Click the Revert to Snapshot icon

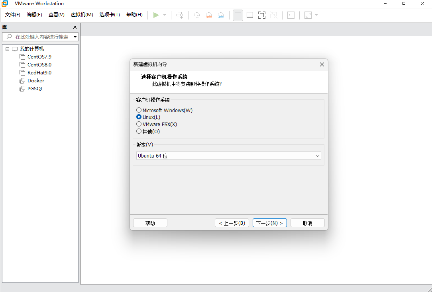tap(209, 15)
